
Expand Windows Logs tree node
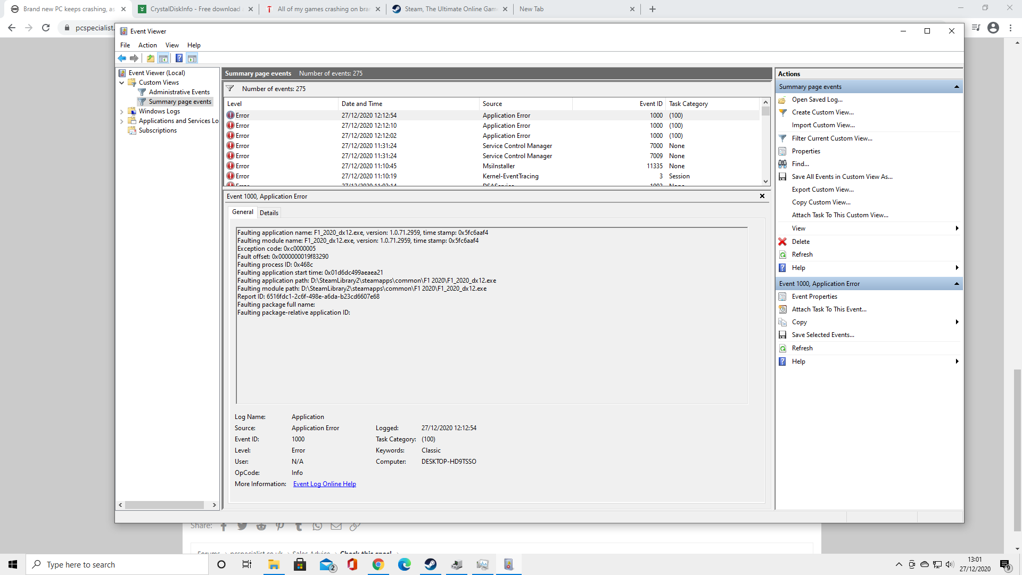[122, 112]
